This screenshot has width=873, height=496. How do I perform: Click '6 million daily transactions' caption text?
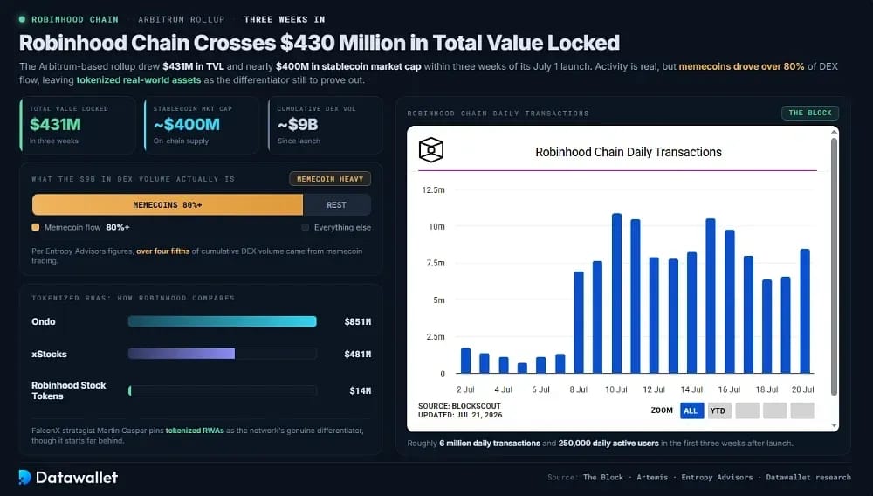[x=490, y=443]
